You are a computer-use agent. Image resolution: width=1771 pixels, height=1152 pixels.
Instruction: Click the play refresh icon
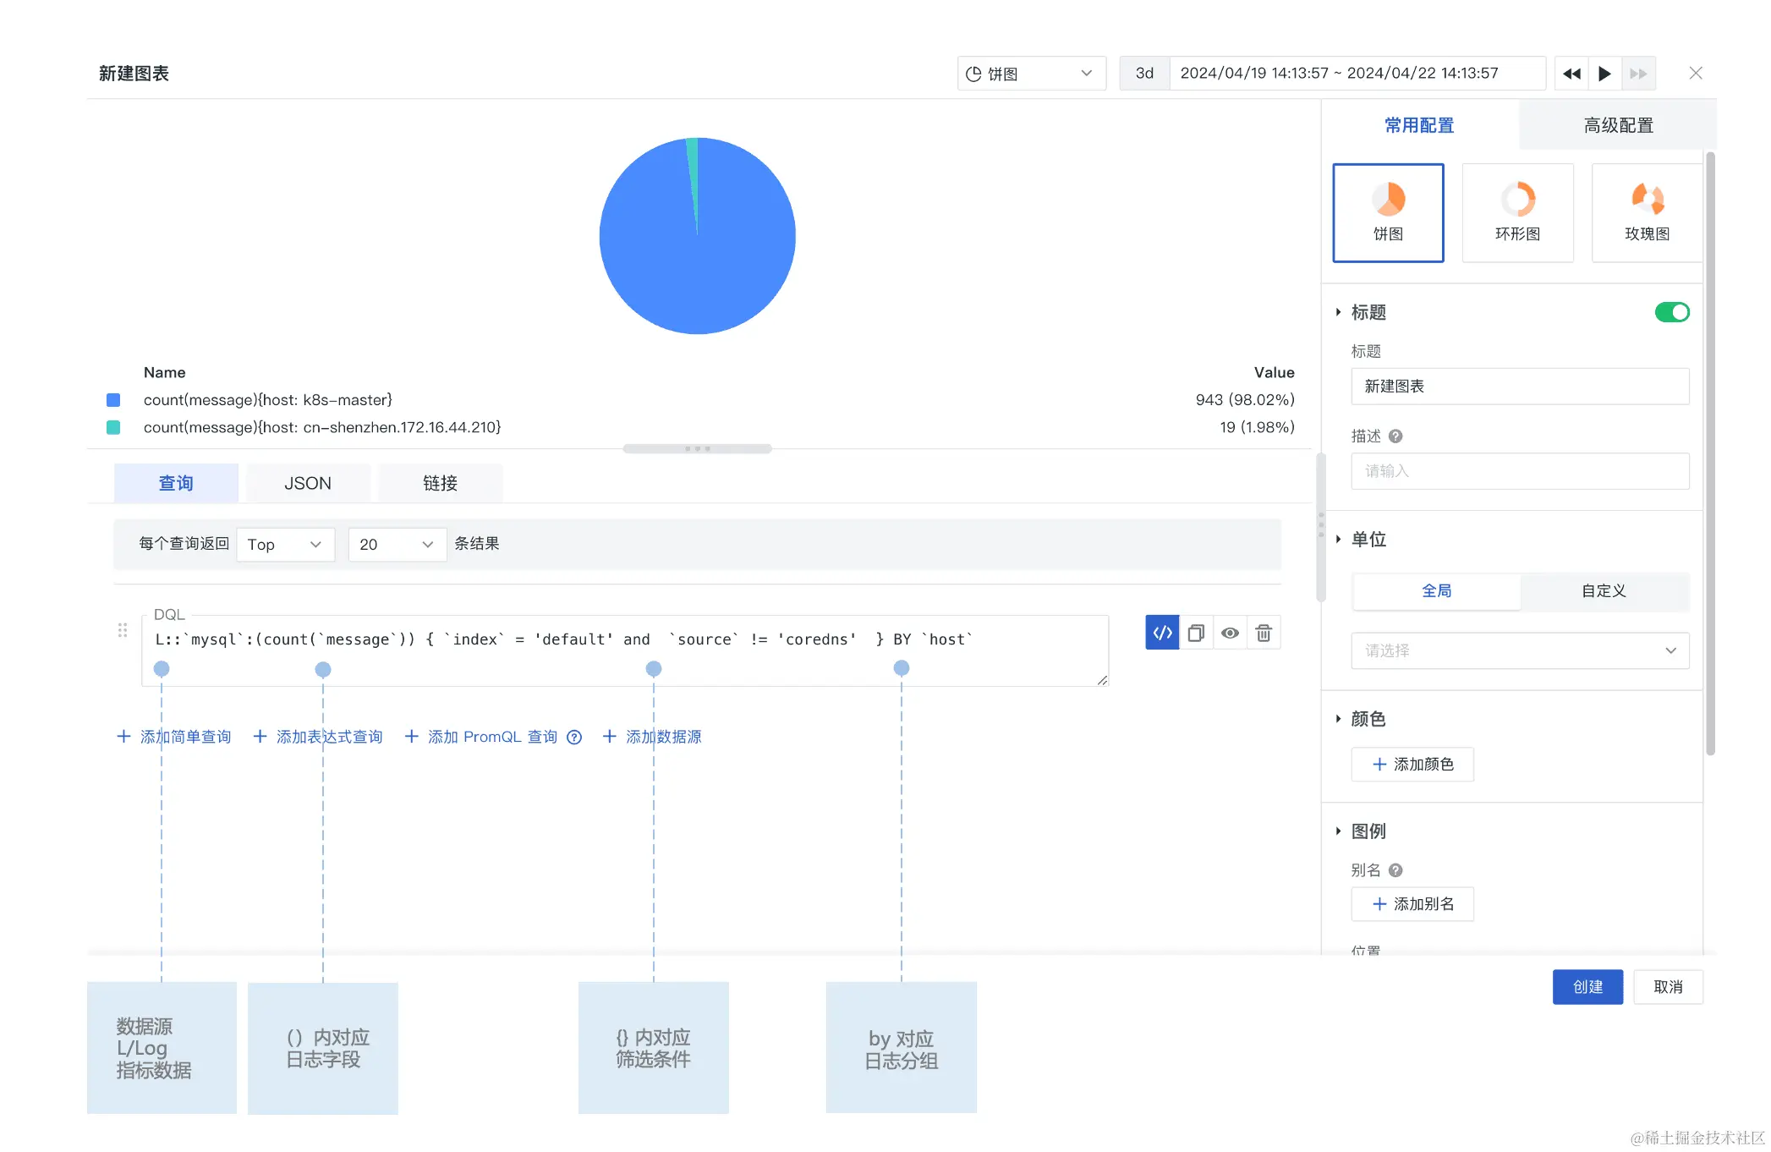click(x=1604, y=74)
